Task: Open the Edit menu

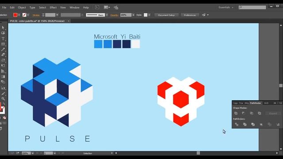Action: [12, 8]
